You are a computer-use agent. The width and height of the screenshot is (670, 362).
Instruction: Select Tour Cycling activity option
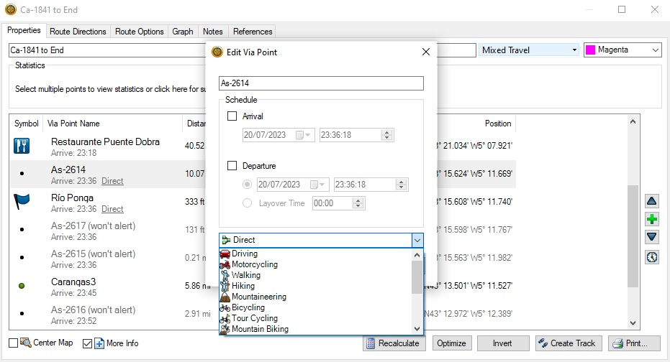pyautogui.click(x=254, y=318)
